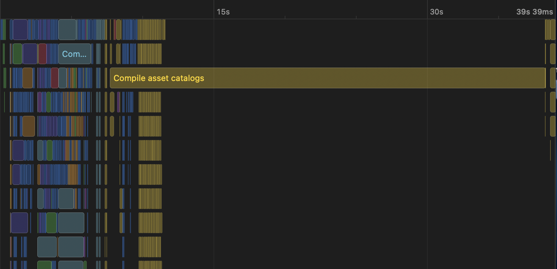Viewport: 557px width, 269px height.
Task: Select the large purple block in the ninth row
Action: 19,223
